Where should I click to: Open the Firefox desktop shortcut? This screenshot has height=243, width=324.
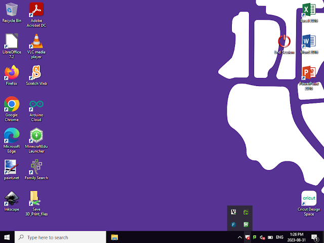click(x=12, y=75)
